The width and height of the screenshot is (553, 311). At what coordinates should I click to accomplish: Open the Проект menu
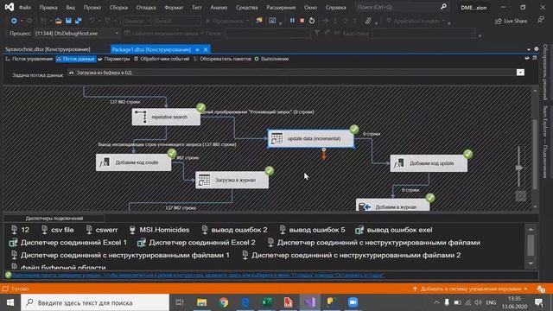coord(92,7)
